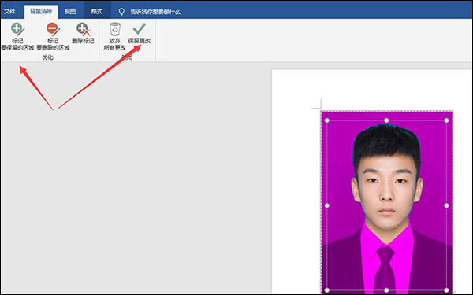The height and width of the screenshot is (295, 473).
Task: Select Mark Areas to Keep (标记要保留的区域) tool
Action: [x=17, y=36]
